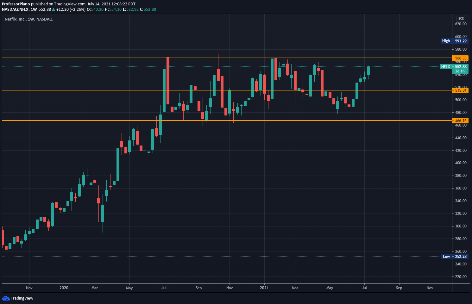Click the 2020 time axis label
This screenshot has width=472, height=304.
tap(64, 288)
